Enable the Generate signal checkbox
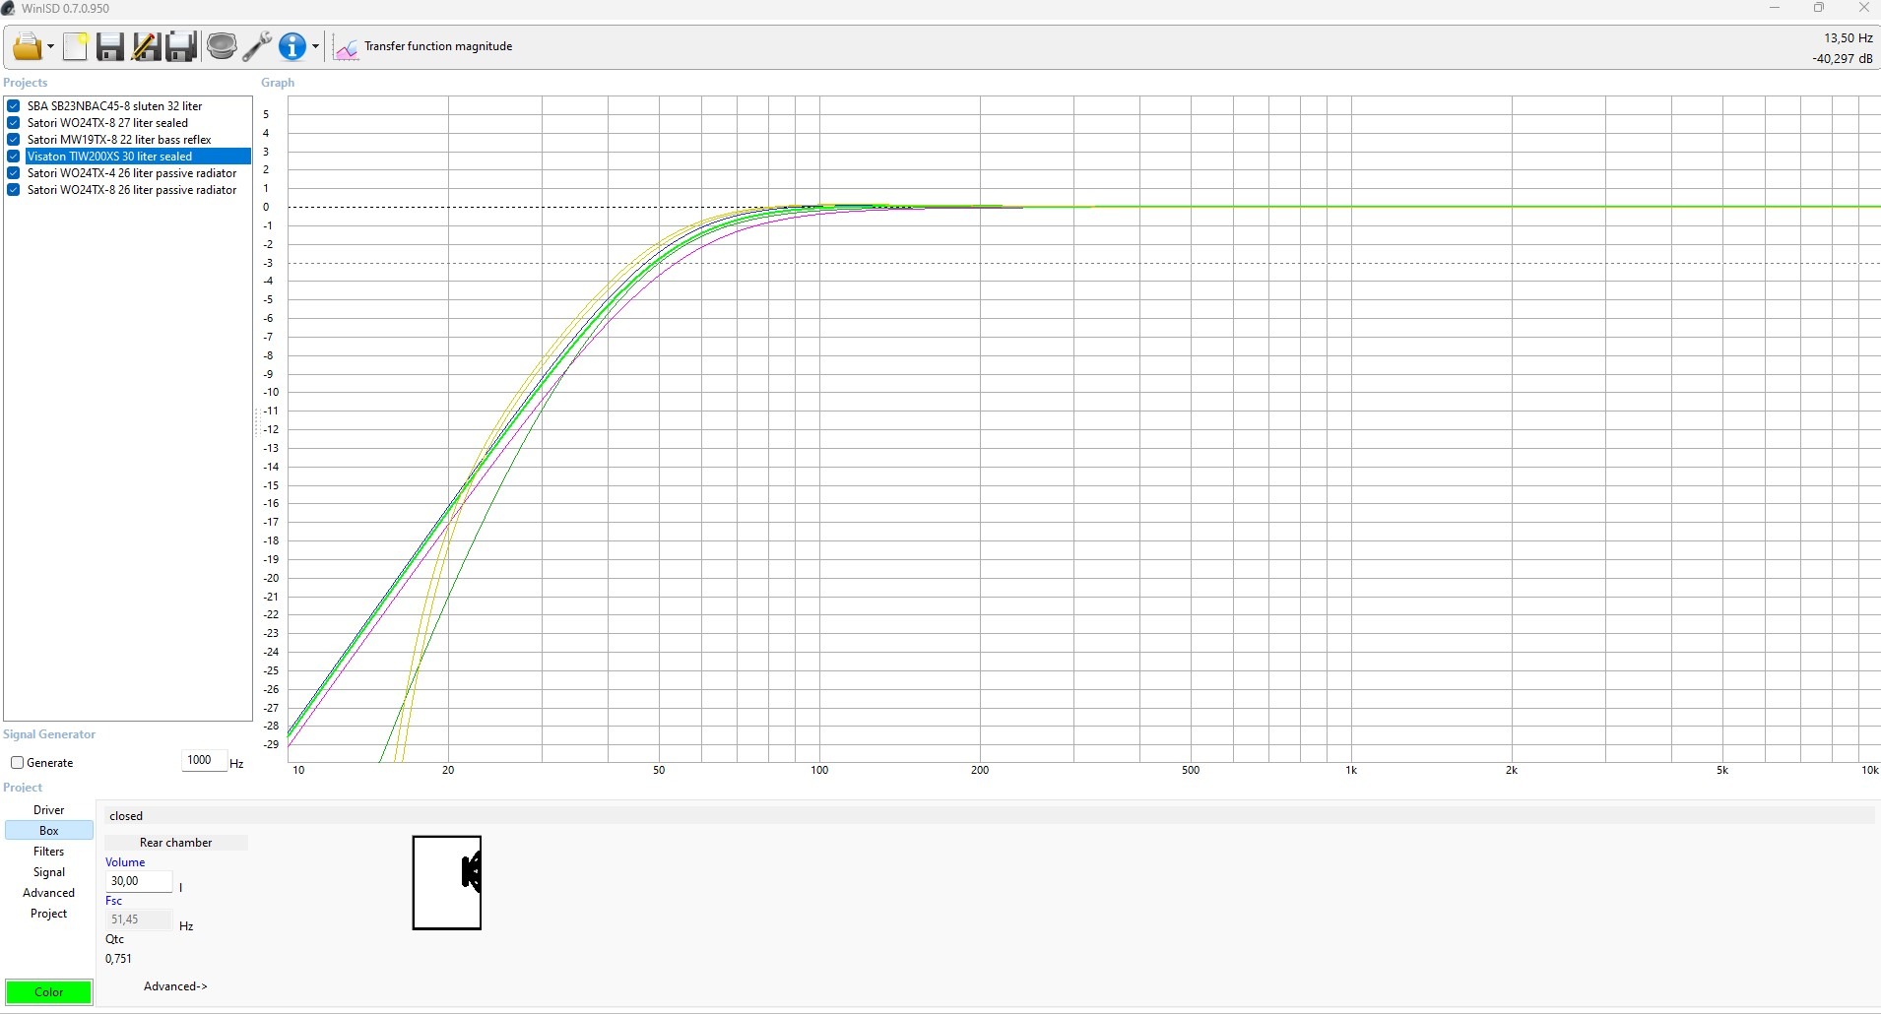 coord(17,763)
